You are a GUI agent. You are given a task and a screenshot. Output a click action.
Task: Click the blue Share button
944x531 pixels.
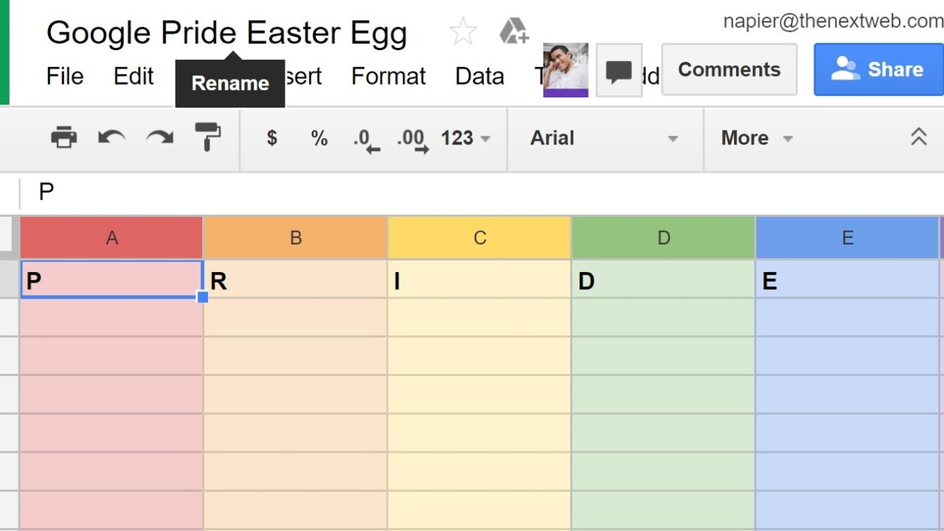point(878,69)
